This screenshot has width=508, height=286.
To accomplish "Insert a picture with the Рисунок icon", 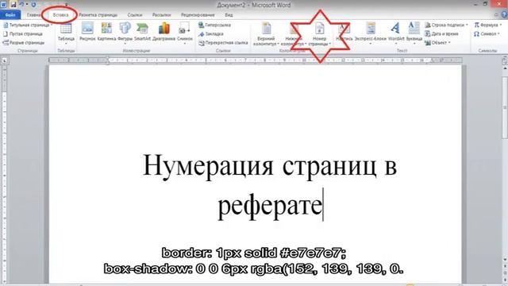I will coord(87,32).
